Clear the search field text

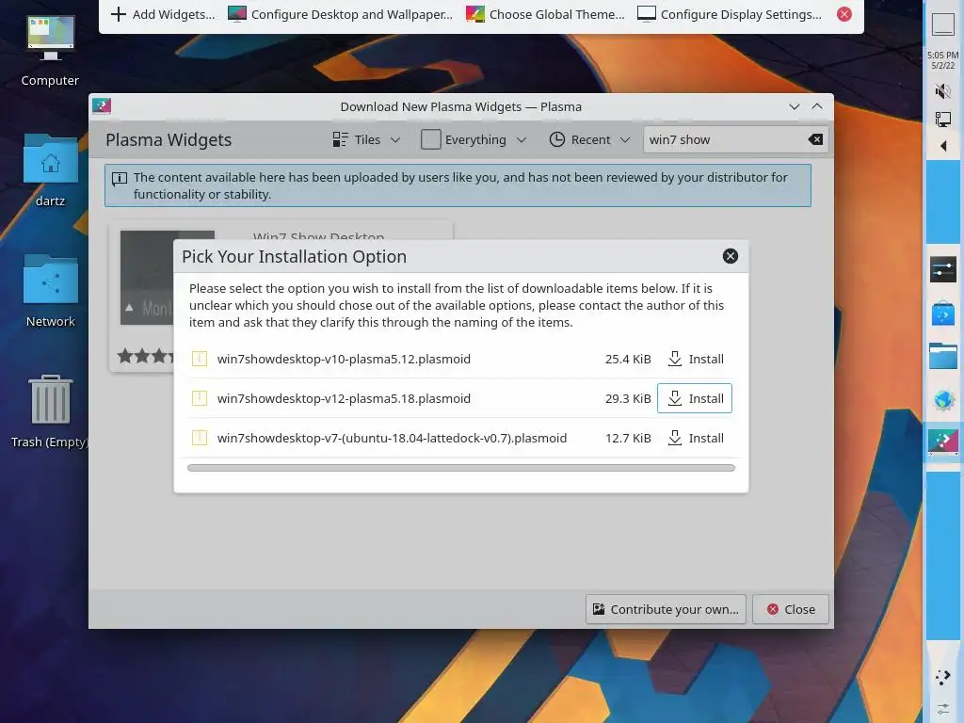click(815, 139)
